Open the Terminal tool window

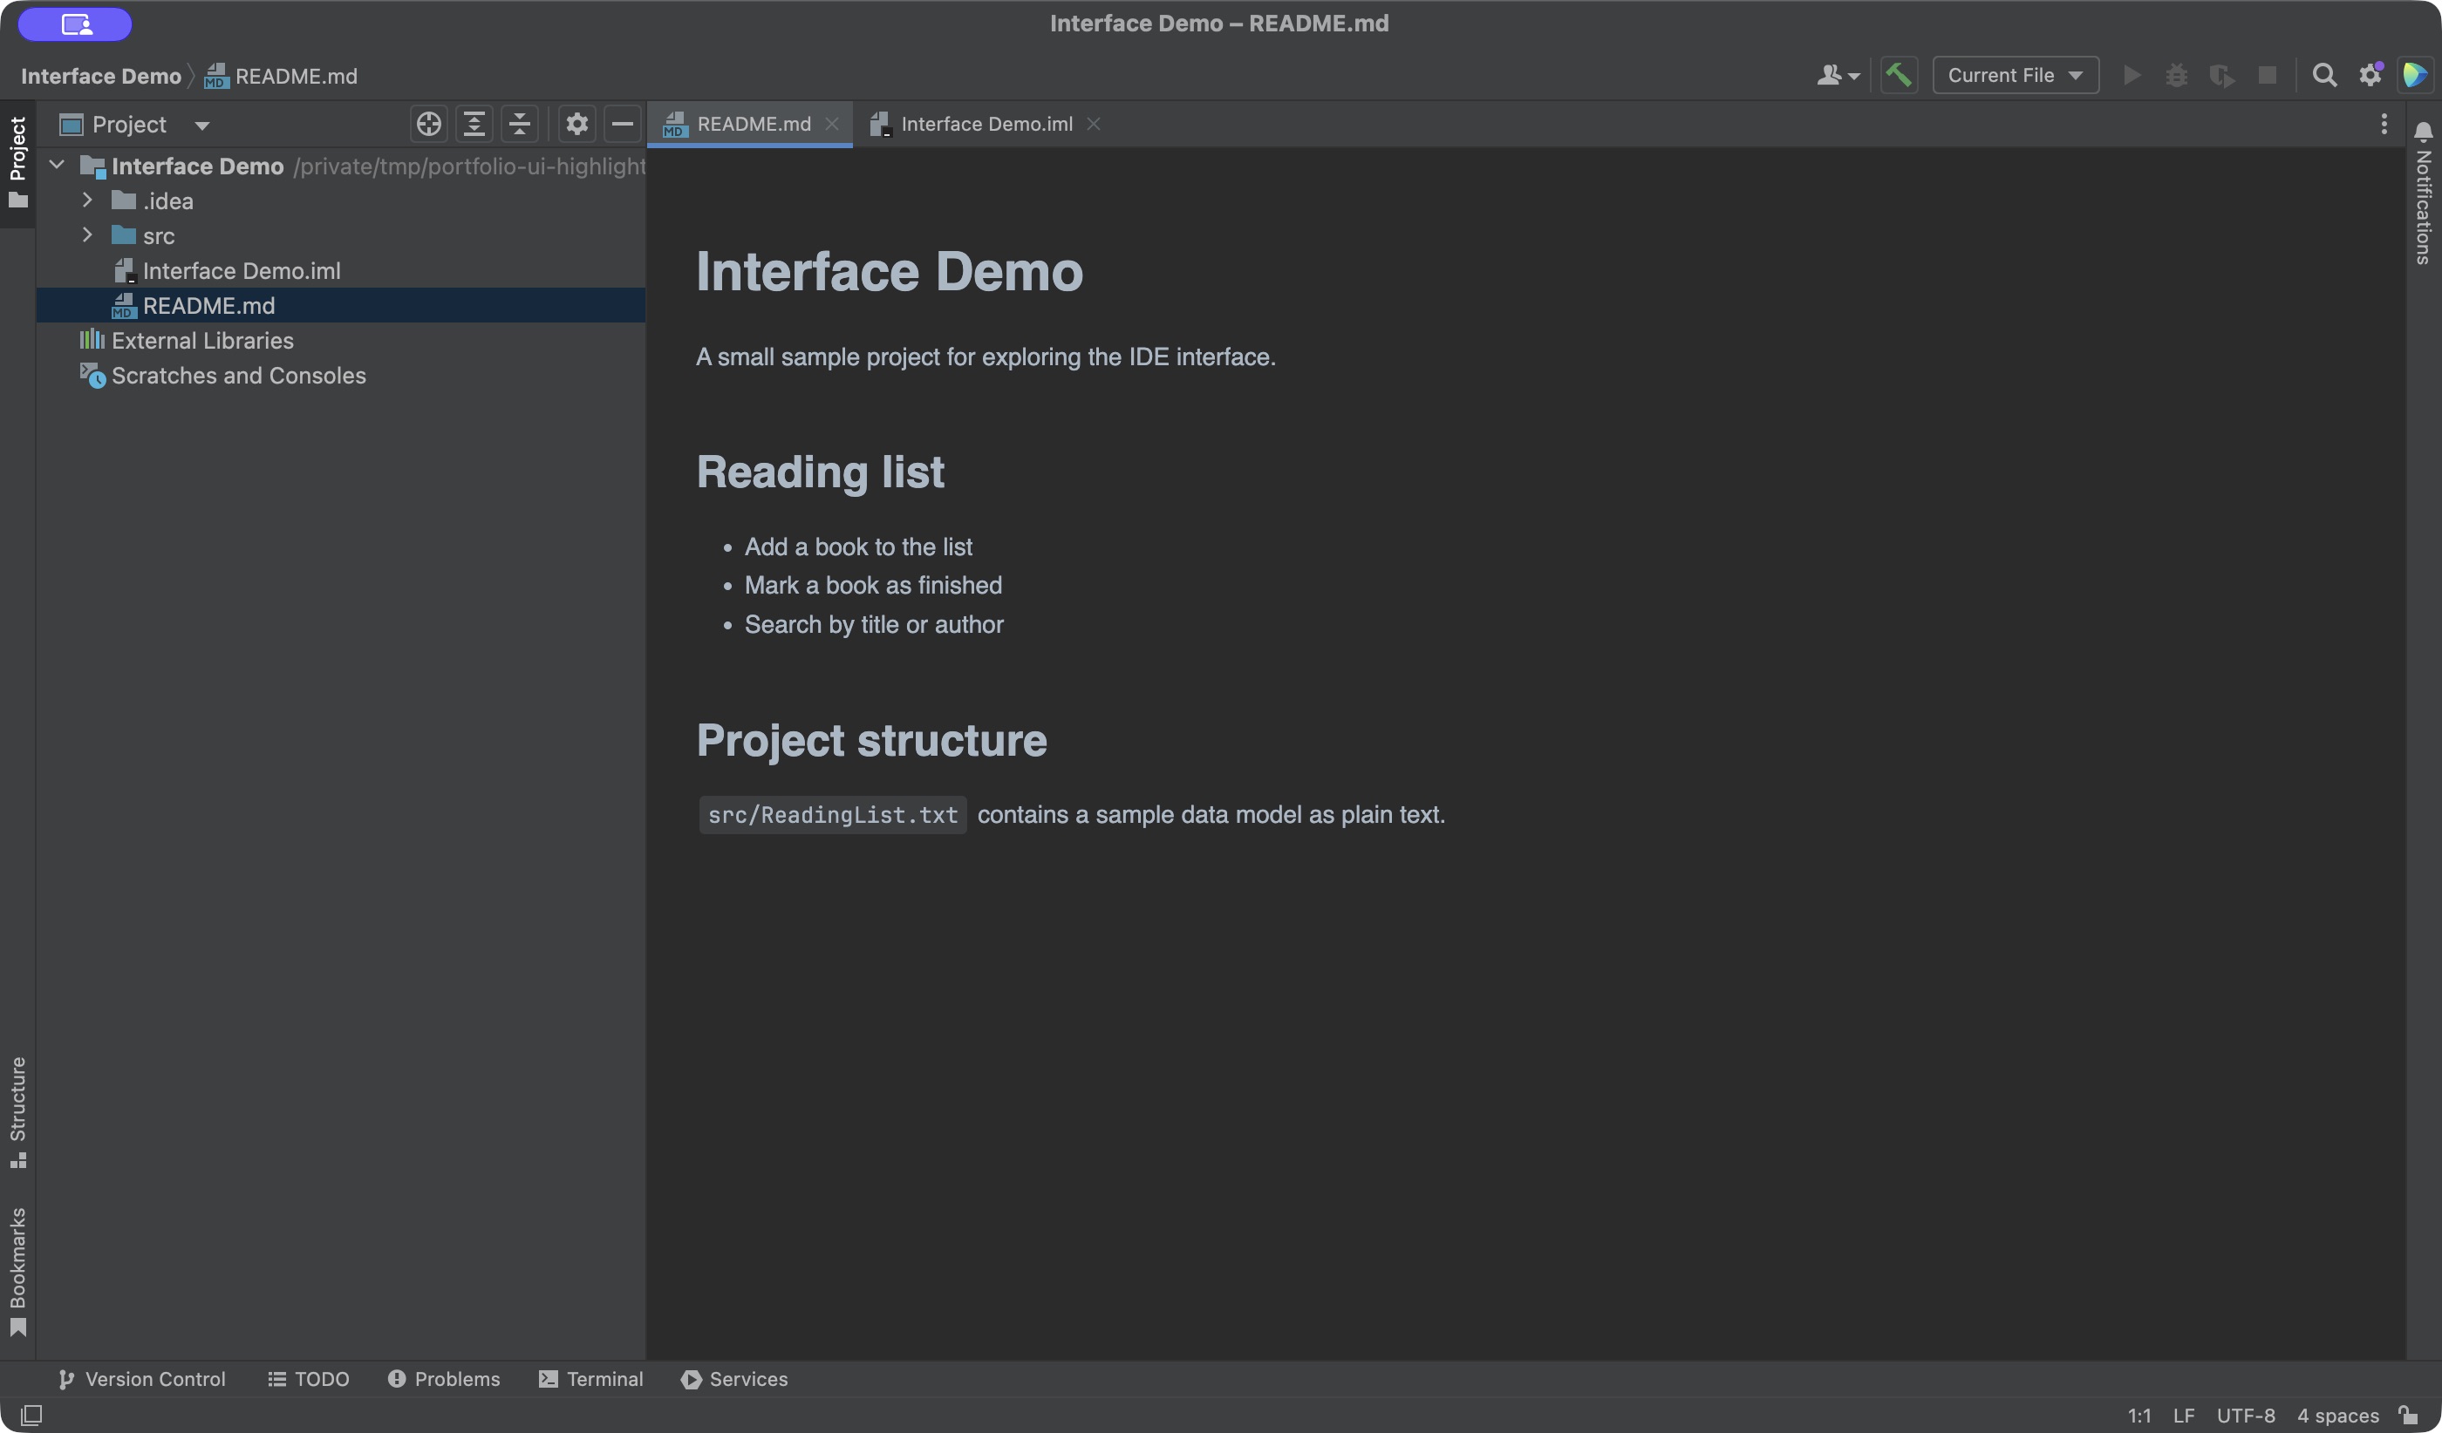591,1379
